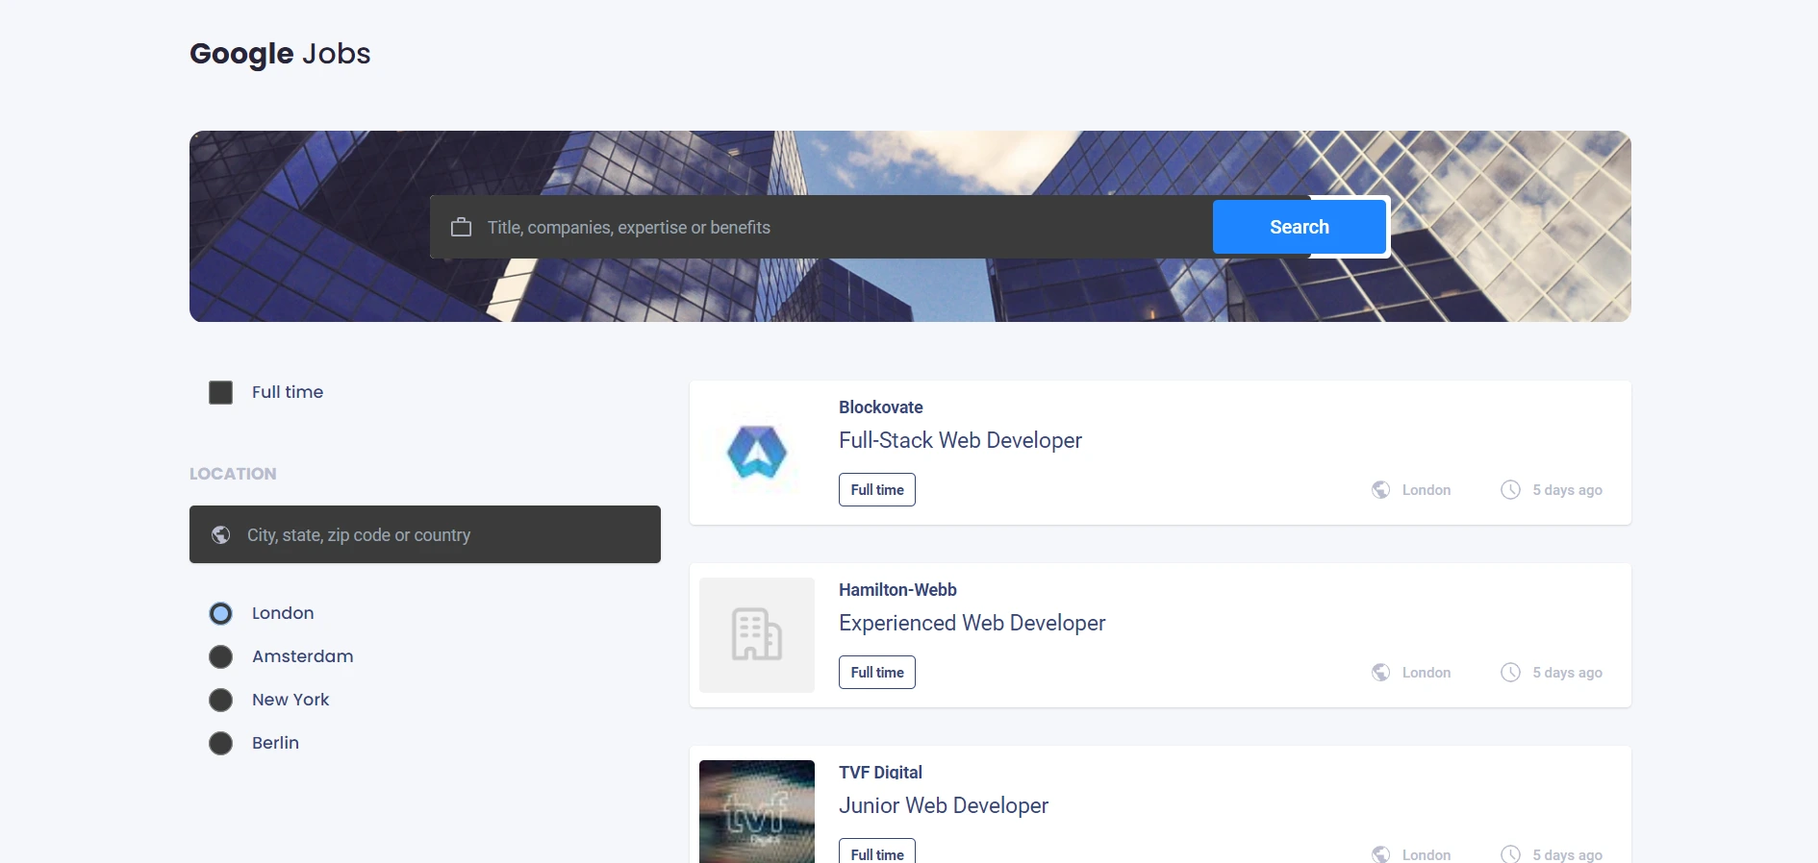Screen dimensions: 1818x863
Task: Open the Full-Stack Web Developer job
Action: 960,440
